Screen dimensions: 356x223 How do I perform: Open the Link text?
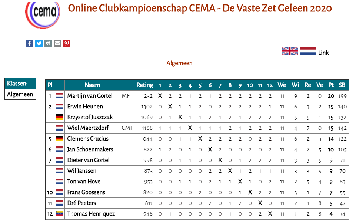(x=323, y=53)
